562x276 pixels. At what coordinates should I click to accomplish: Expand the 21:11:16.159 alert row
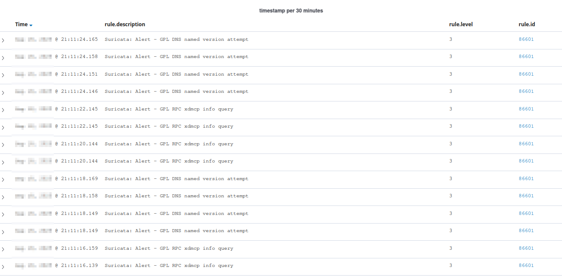(3, 249)
